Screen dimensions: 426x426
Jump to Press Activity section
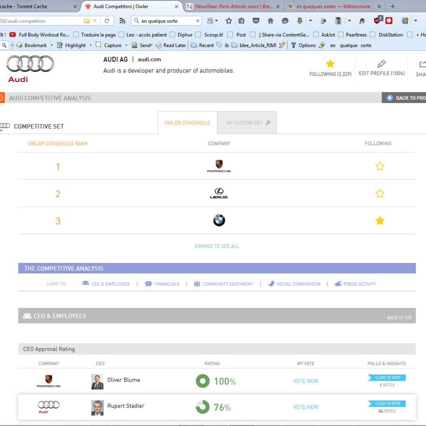355,284
